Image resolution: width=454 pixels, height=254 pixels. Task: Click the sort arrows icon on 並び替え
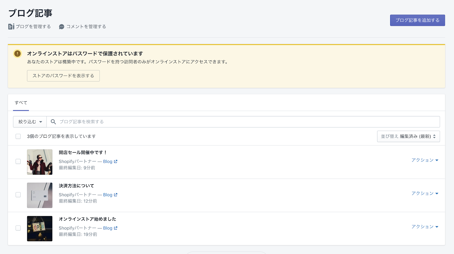coord(434,136)
